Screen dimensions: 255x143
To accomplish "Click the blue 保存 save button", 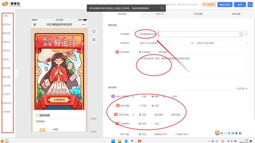I will coord(240,4).
